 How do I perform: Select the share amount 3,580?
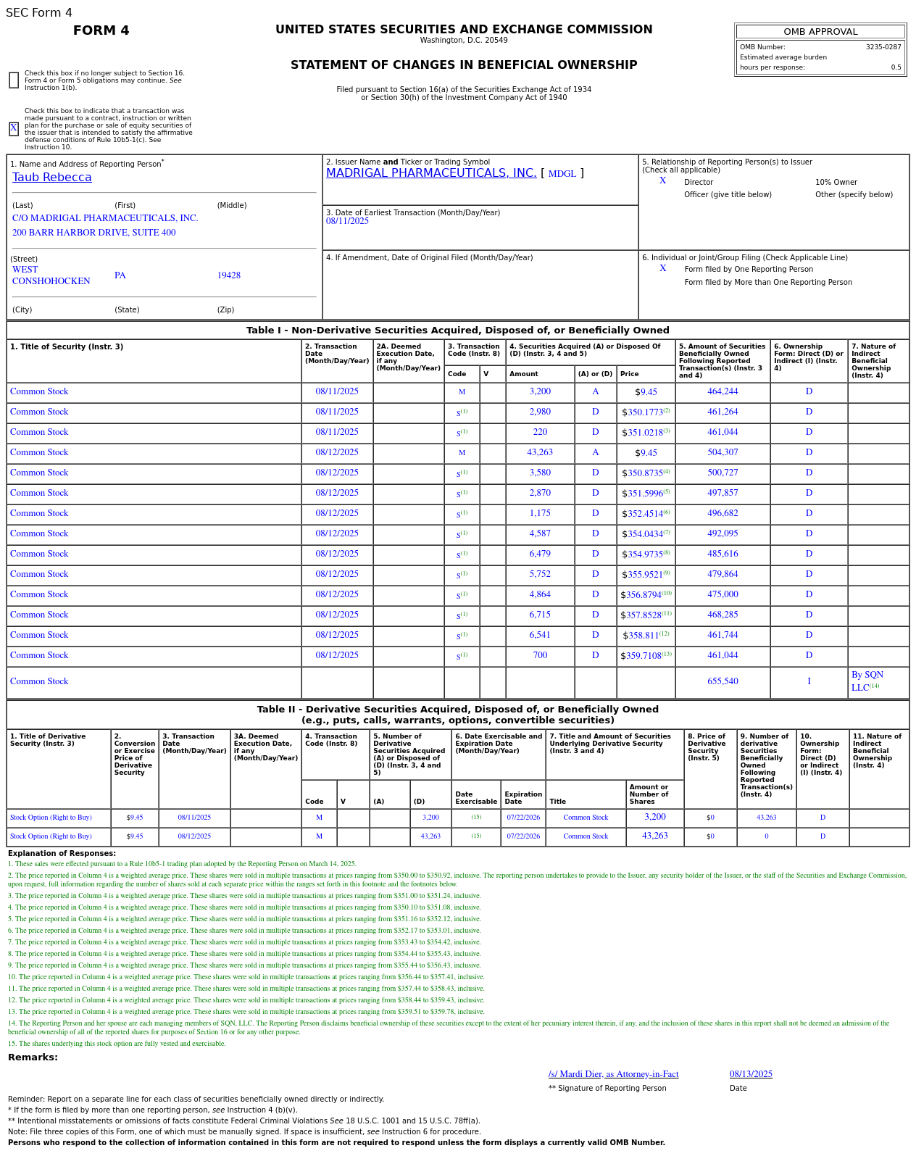point(540,473)
